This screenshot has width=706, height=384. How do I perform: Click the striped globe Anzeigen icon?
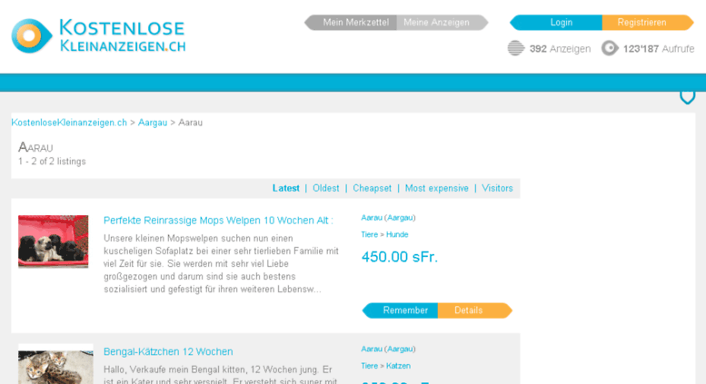516,48
